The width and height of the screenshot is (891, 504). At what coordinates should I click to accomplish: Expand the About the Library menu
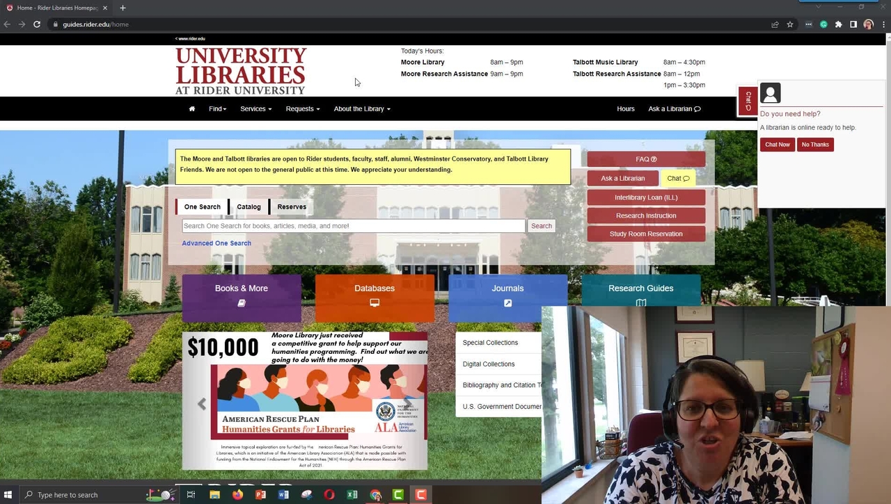361,109
